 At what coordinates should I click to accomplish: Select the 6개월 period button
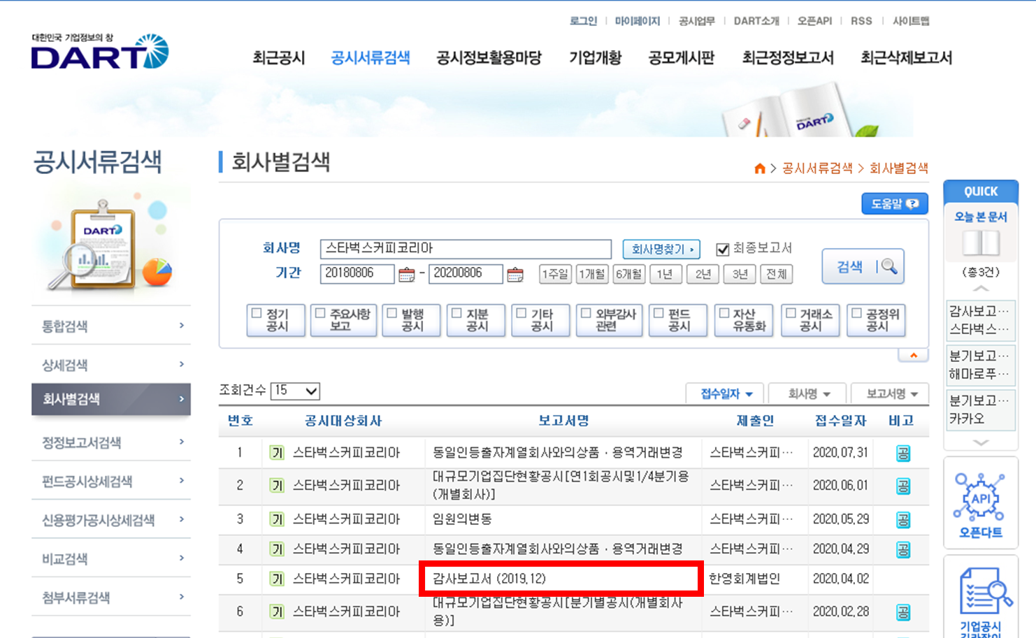[x=628, y=274]
